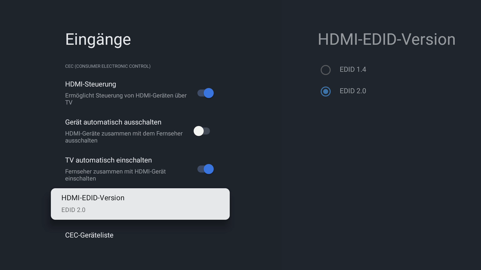Click the EDID 2.0 option label
481x270 pixels.
(353, 91)
